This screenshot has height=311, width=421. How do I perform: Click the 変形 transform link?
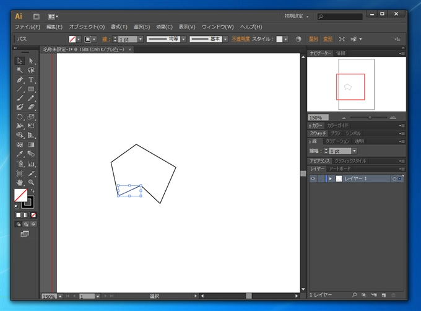[x=328, y=39]
